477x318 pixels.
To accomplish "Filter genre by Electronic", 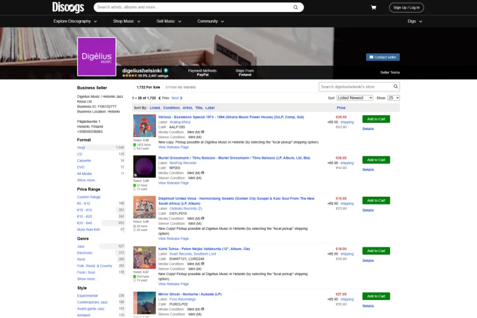I will [x=85, y=253].
